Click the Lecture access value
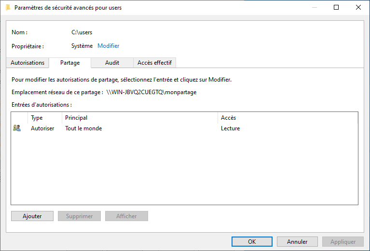This screenshot has width=370, height=251. [230, 128]
